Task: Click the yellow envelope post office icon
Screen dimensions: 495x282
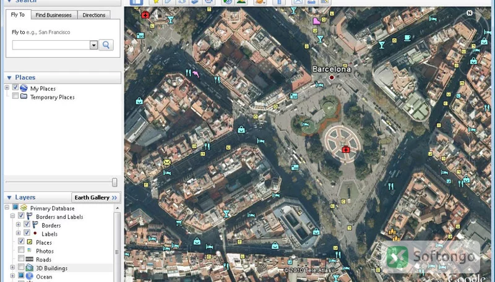Action: click(x=167, y=162)
